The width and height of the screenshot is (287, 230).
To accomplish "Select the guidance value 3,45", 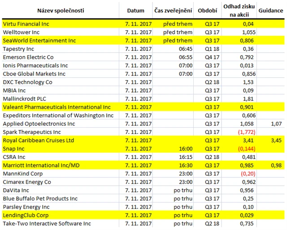I will tap(276, 140).
